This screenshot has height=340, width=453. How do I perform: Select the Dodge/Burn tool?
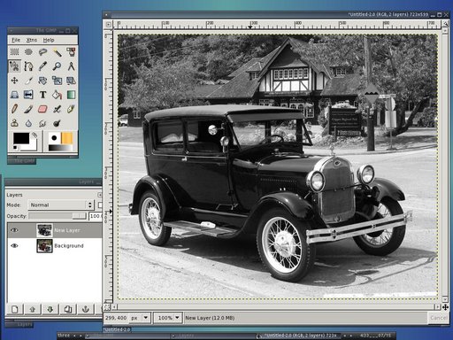tap(57, 123)
